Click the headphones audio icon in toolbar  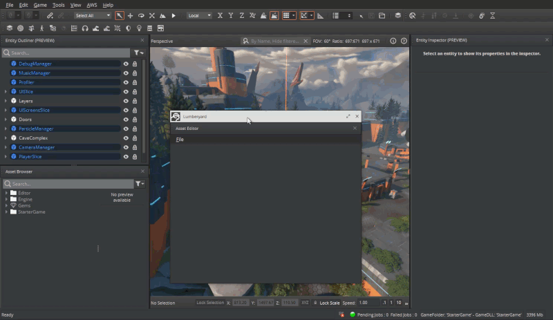[x=84, y=28]
